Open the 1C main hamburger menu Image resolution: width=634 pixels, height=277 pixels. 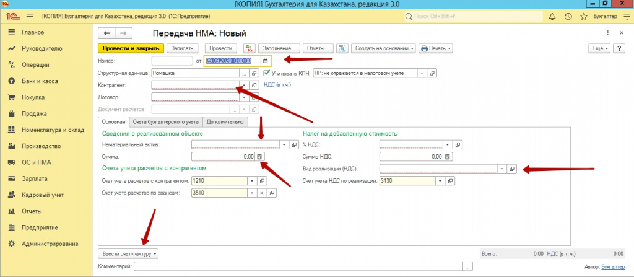(30, 17)
